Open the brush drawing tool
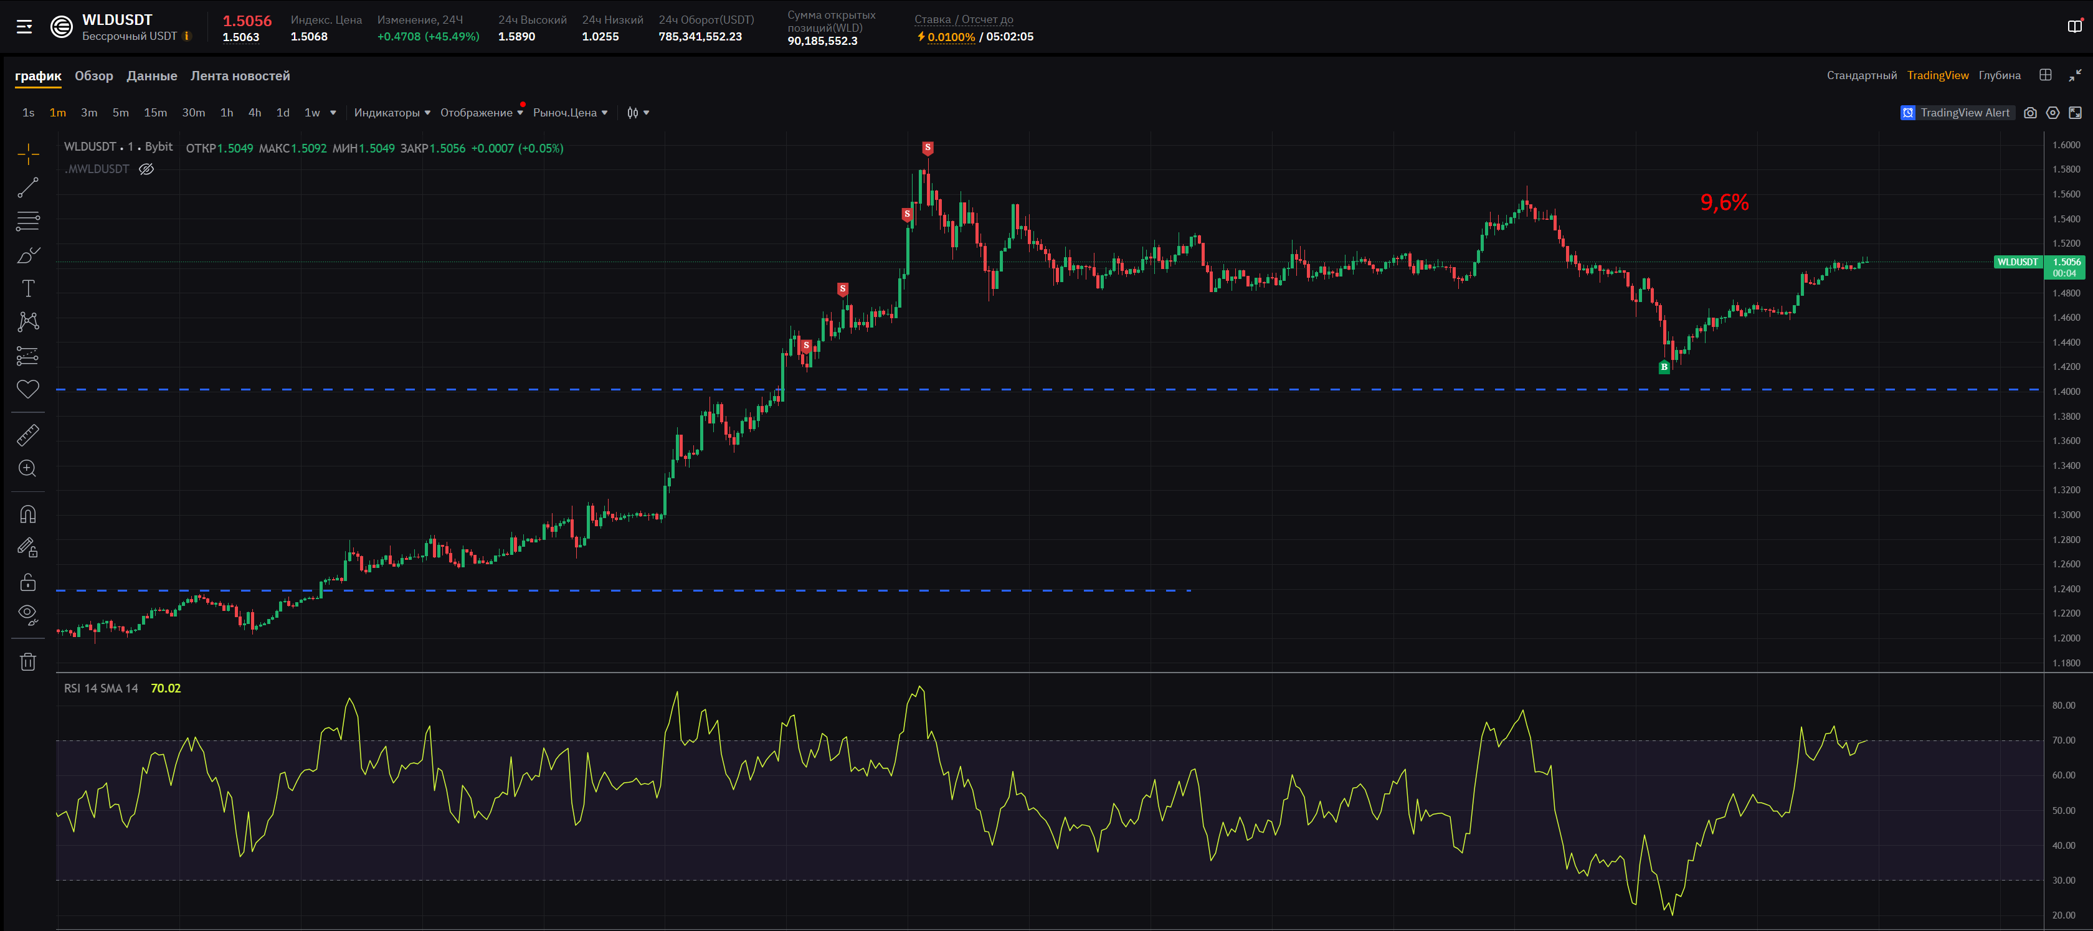The width and height of the screenshot is (2093, 931). [27, 255]
